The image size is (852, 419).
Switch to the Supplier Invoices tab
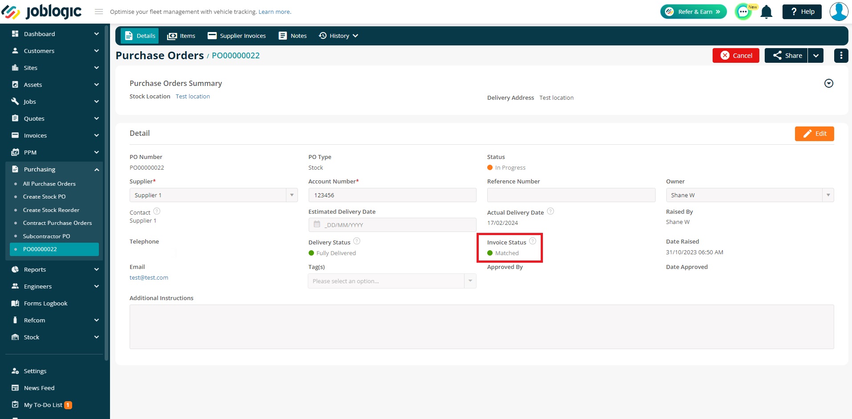tap(237, 36)
